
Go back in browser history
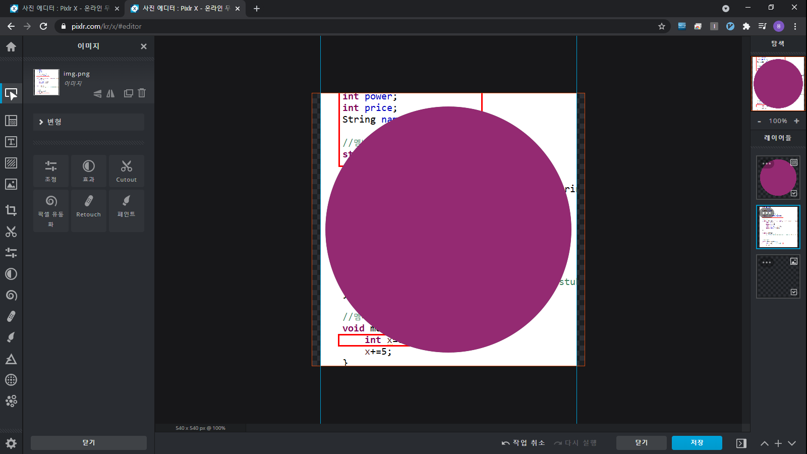click(11, 26)
